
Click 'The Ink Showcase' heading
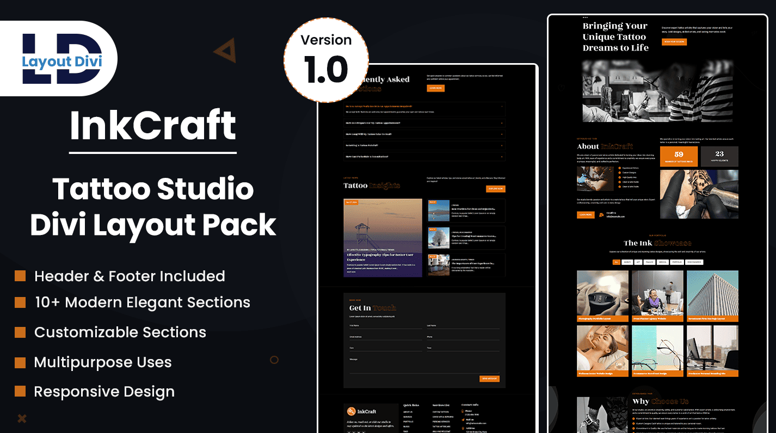(657, 243)
